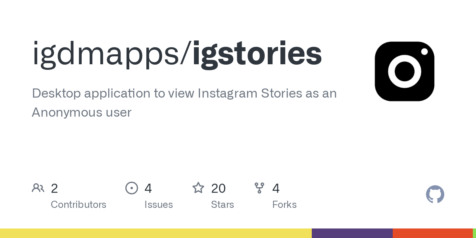Click the Stars label

[223, 205]
